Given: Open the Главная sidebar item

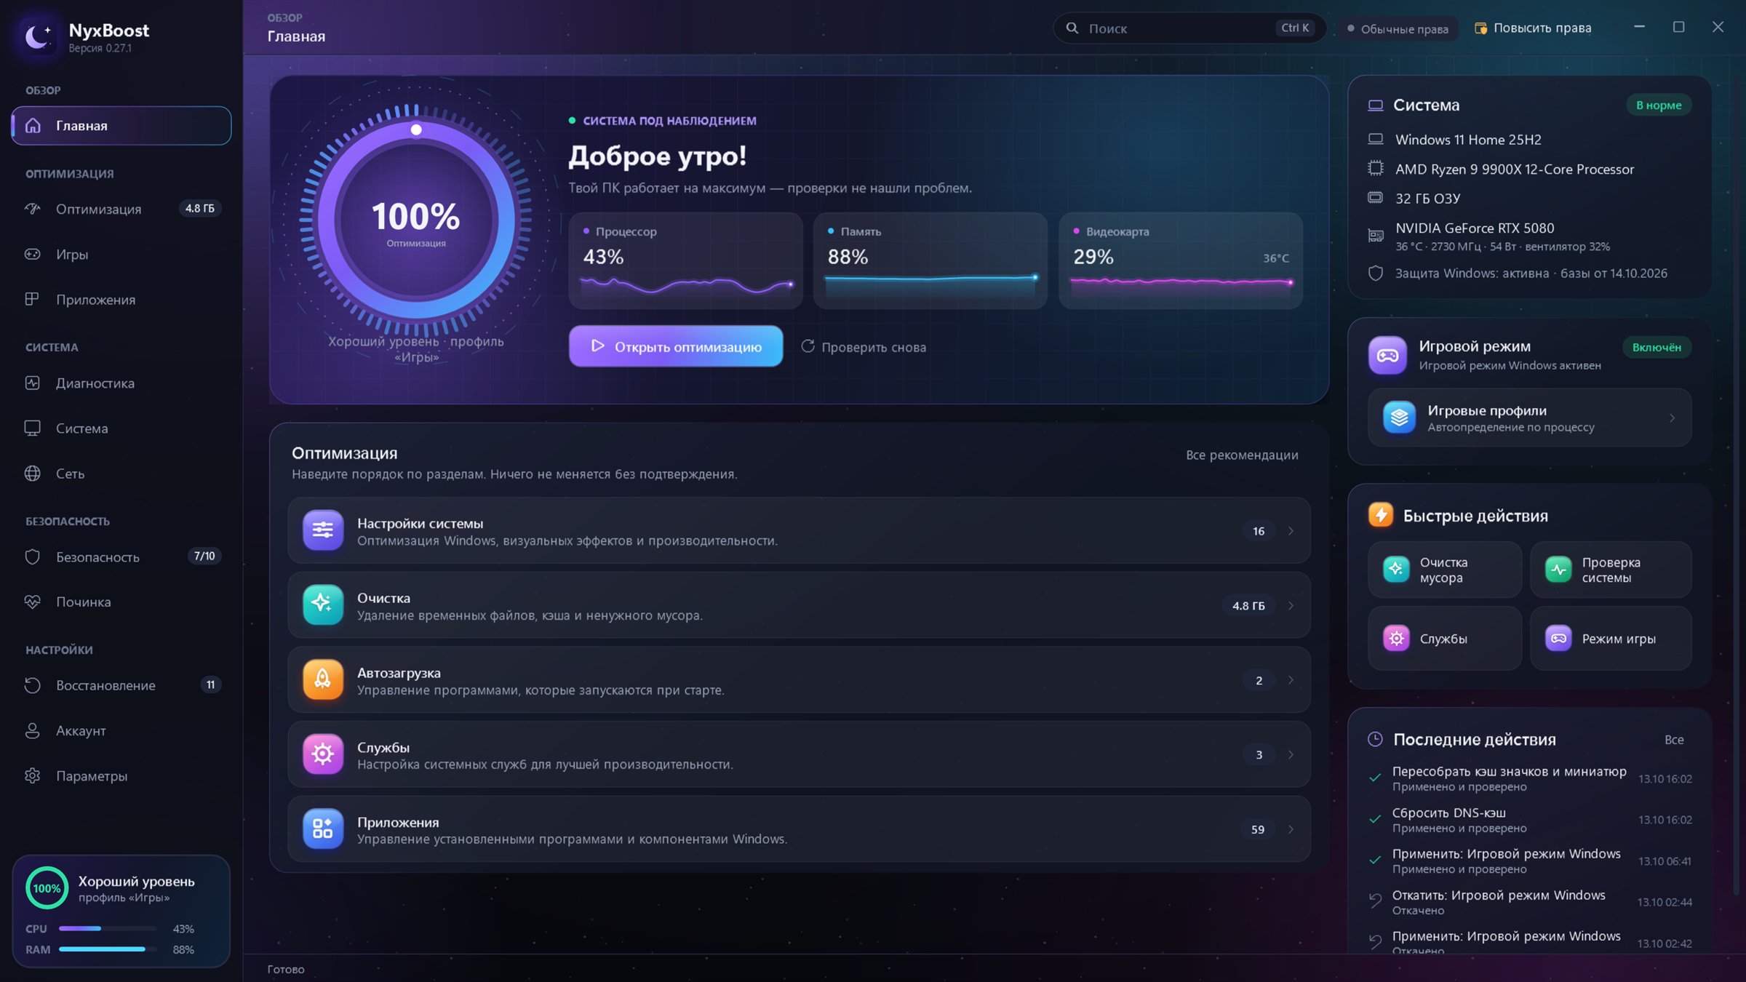Looking at the screenshot, I should (121, 126).
